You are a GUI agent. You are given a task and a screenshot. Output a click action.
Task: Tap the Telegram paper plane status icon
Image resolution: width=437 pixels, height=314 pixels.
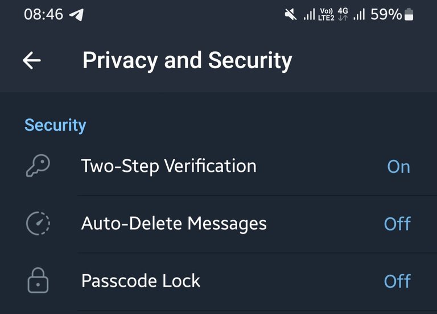point(76,14)
